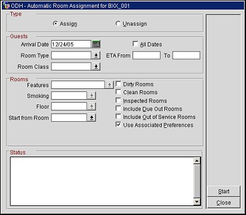Click the ETA To field
246x215 pixels.
click(x=186, y=56)
